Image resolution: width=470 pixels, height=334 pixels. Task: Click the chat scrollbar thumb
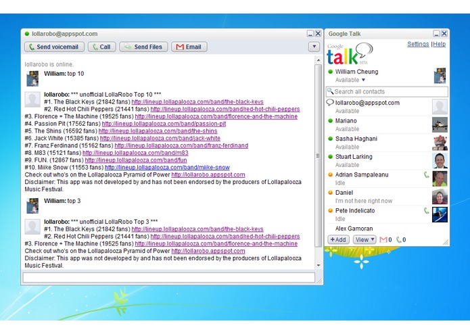[x=319, y=156]
